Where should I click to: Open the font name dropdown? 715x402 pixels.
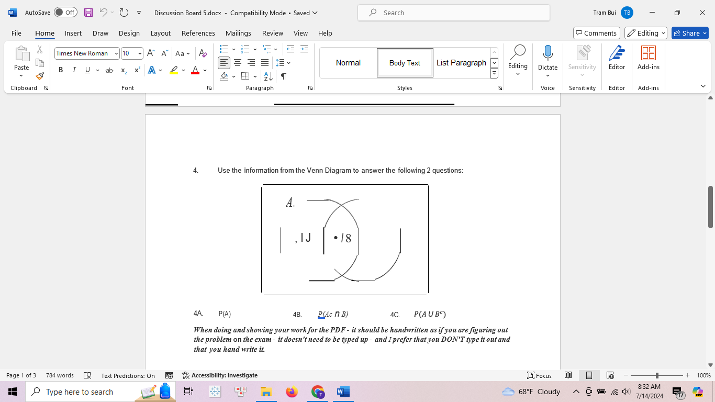pyautogui.click(x=116, y=53)
